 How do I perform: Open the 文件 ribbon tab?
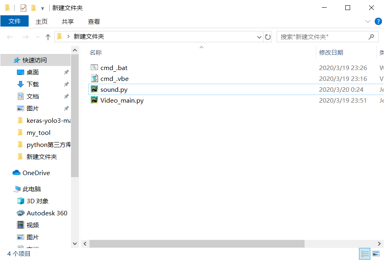tap(15, 21)
